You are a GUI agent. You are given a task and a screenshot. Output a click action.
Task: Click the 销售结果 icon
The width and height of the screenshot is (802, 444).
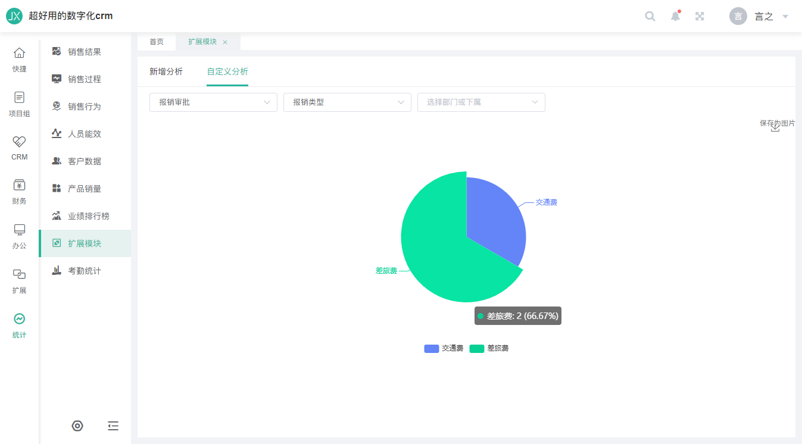(57, 51)
